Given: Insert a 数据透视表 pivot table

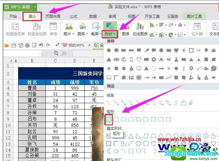Looking at the screenshot, I should tap(15, 29).
